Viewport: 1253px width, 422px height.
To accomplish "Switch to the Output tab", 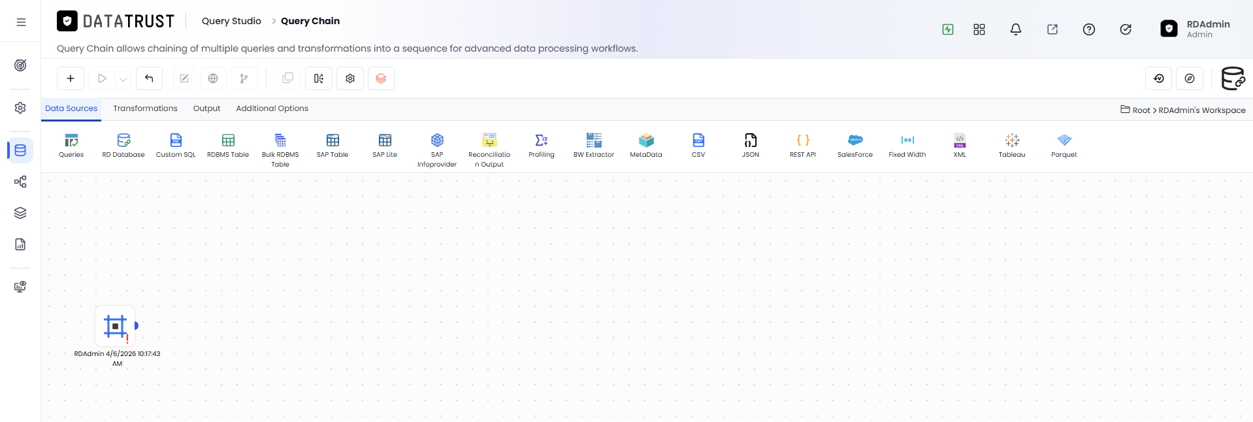I will coord(206,108).
